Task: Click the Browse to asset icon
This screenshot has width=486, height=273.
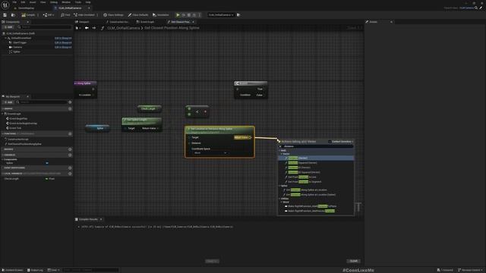Action: point(13,15)
